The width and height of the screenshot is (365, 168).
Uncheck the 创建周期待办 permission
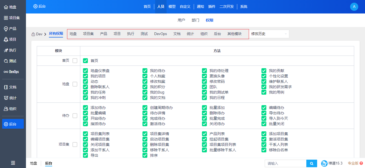[x=145, y=108]
